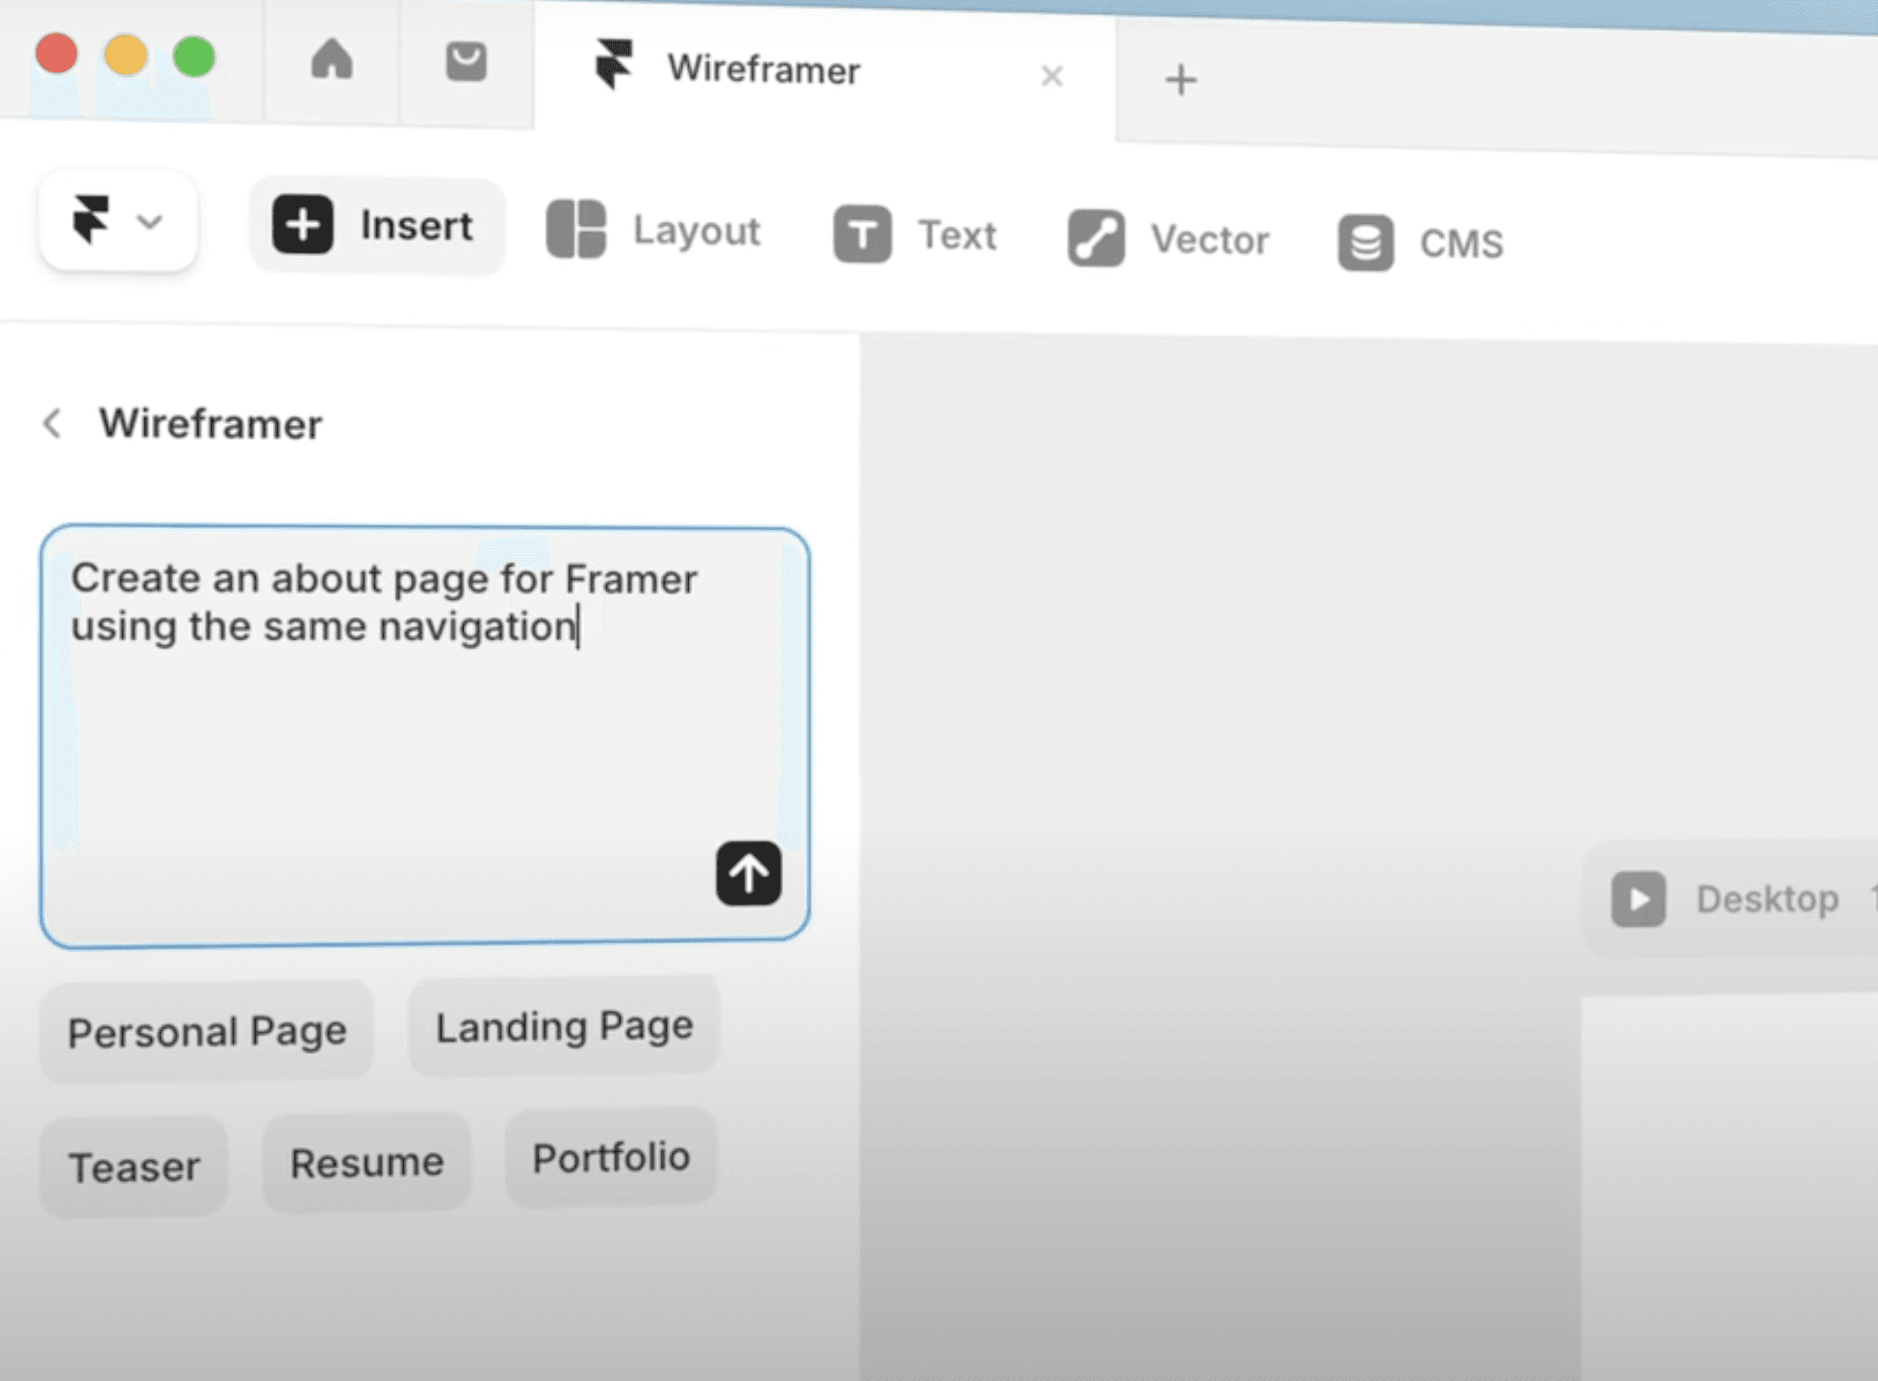This screenshot has width=1878, height=1381.
Task: Focus the Wireframer prompt text box
Action: tap(424, 737)
